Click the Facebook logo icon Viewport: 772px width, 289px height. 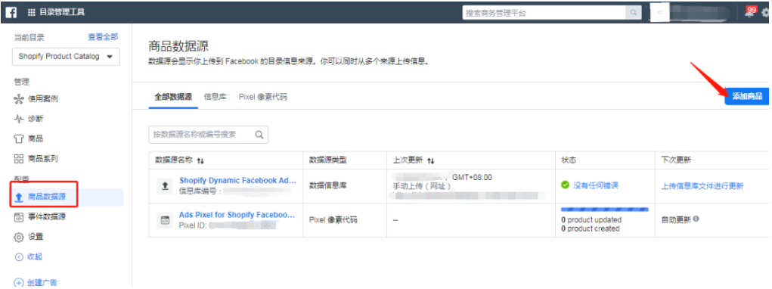click(x=11, y=12)
